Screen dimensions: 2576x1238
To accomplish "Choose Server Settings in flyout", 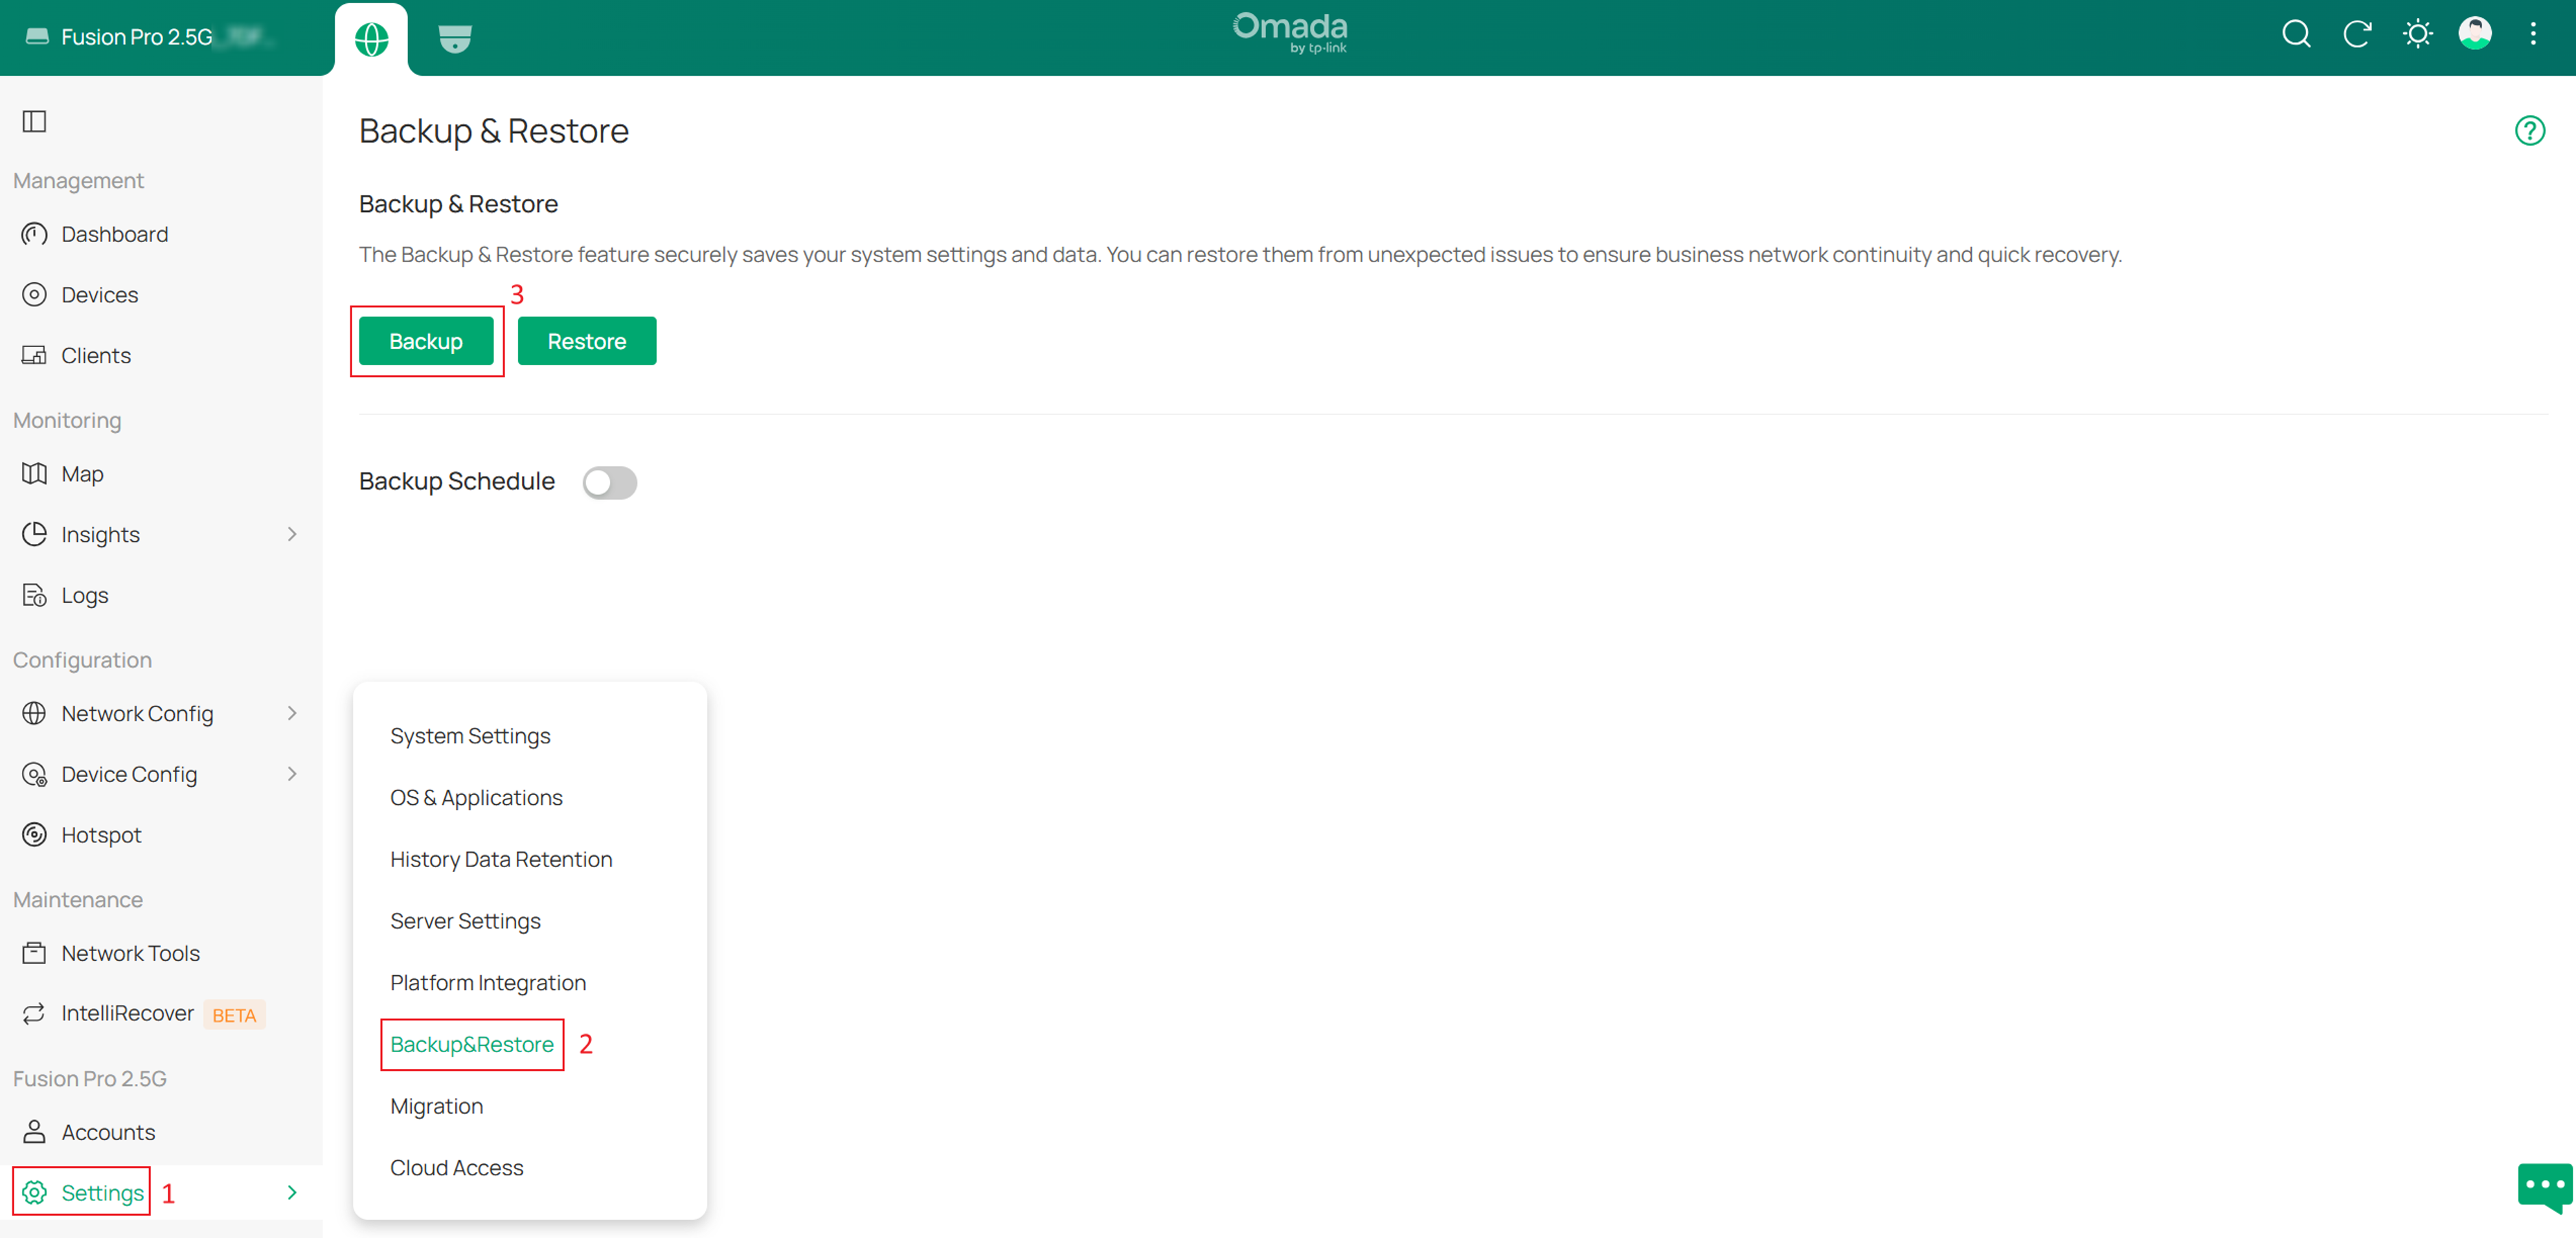I will tap(465, 921).
